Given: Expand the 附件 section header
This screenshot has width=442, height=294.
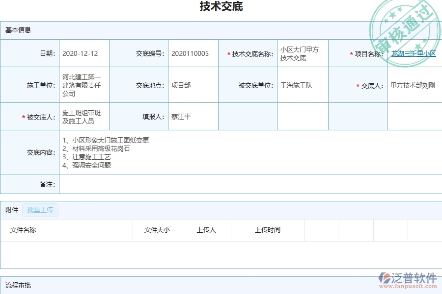Looking at the screenshot, I should [x=11, y=210].
